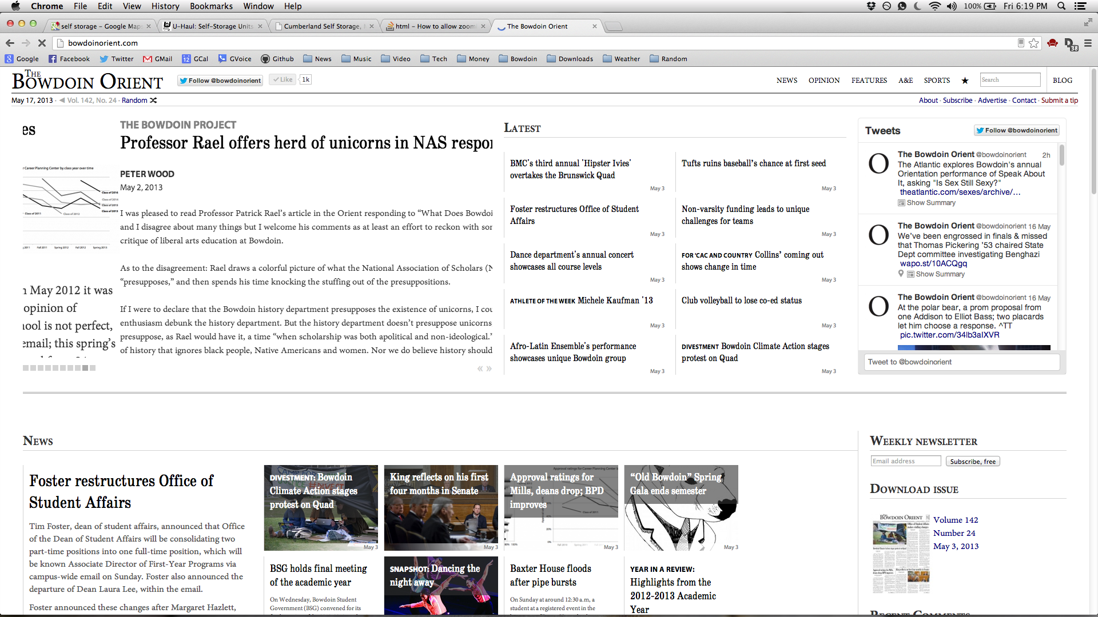Click the Search input field
Image resolution: width=1098 pixels, height=617 pixels.
pos(1010,80)
